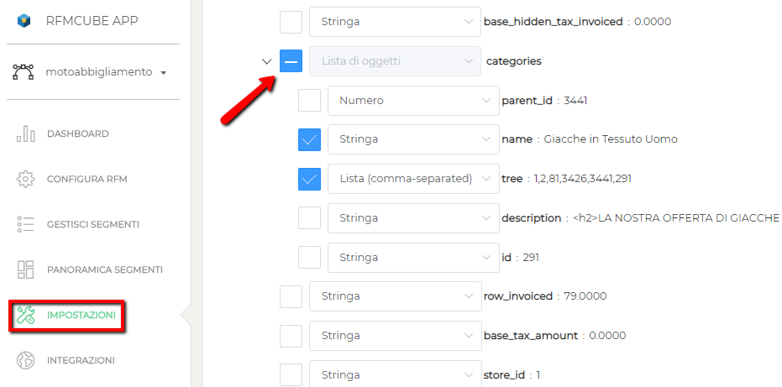
Task: Click the Dashboard bar chart icon
Action: pyautogui.click(x=25, y=133)
